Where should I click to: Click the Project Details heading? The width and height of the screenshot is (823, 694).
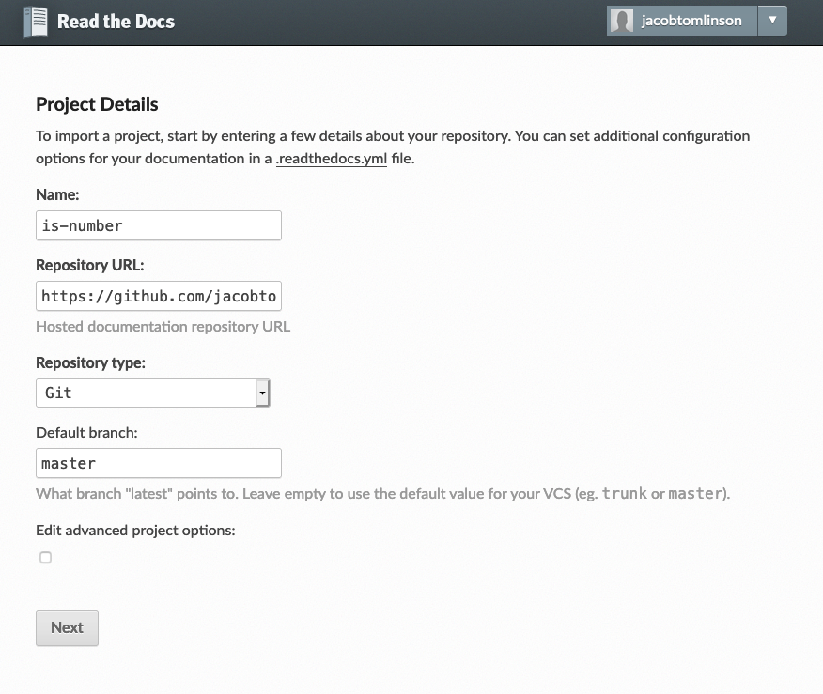pyautogui.click(x=97, y=104)
